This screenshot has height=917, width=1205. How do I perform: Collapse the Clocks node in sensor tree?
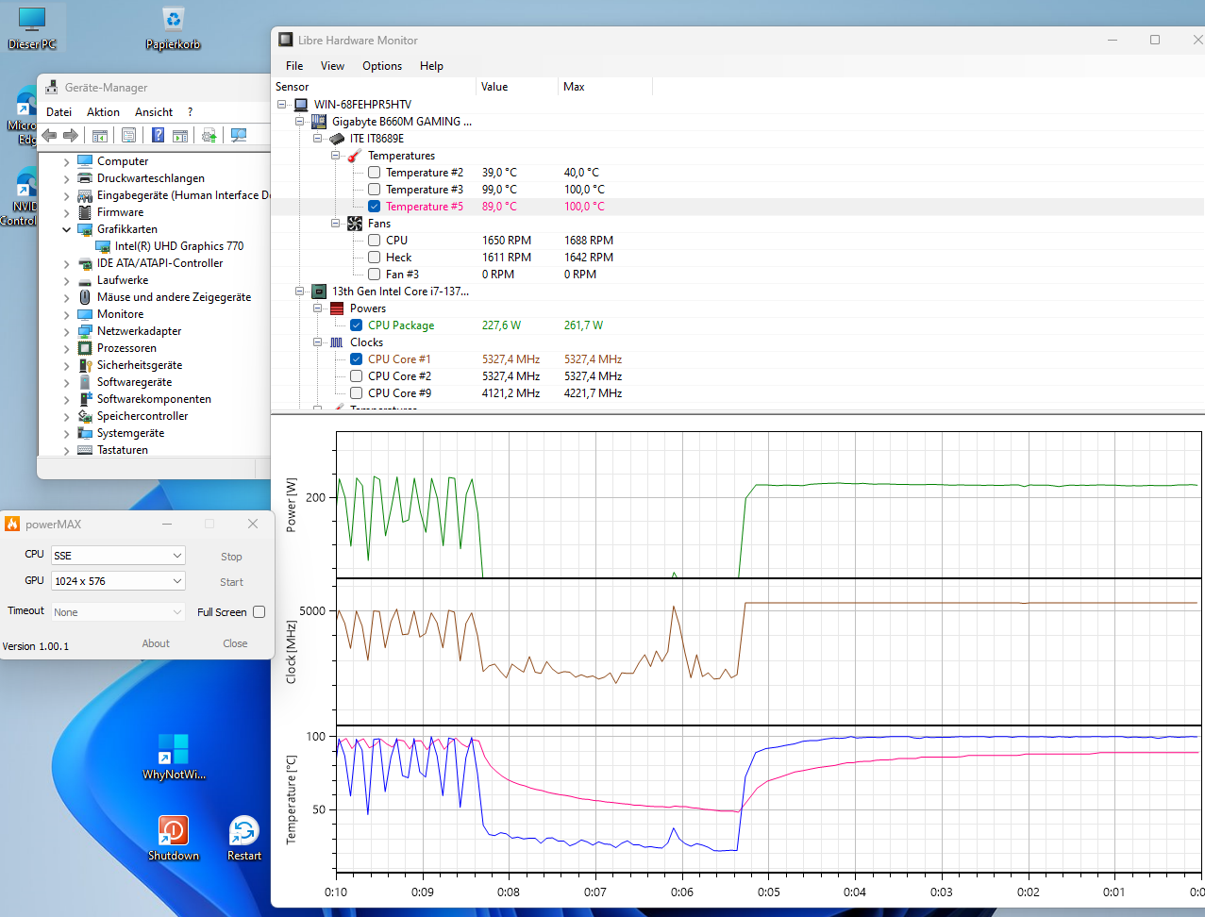318,342
